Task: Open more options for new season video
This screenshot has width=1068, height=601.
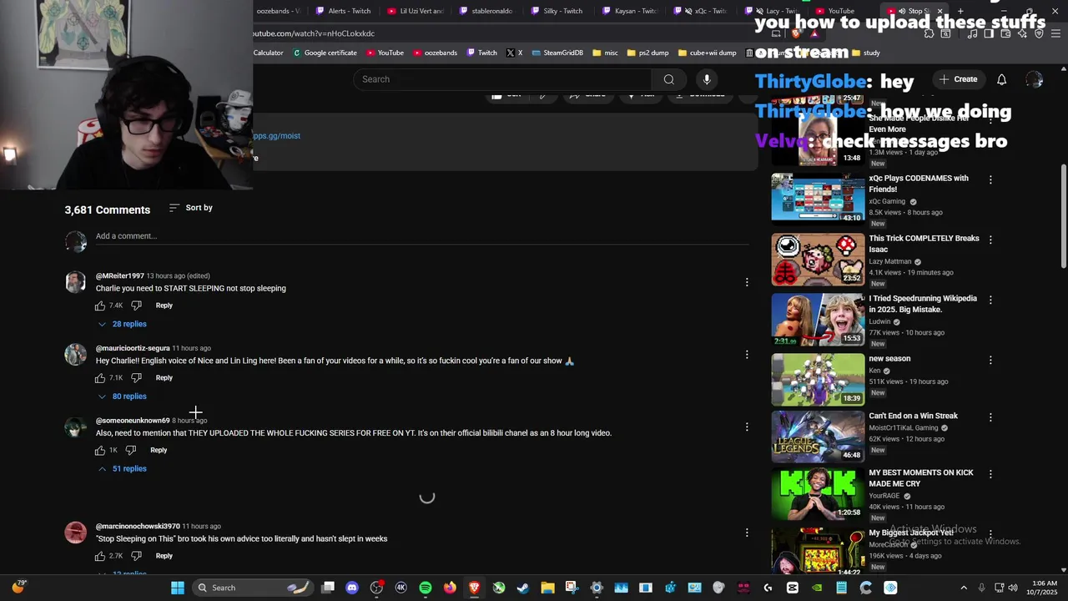Action: pos(990,360)
